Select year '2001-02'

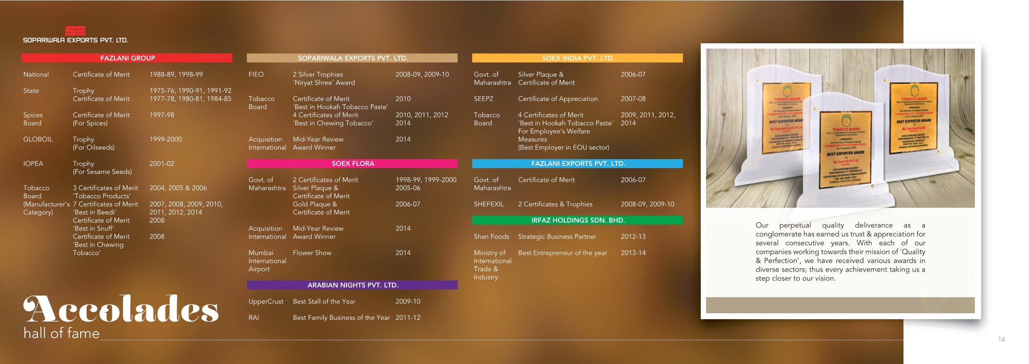tap(162, 164)
